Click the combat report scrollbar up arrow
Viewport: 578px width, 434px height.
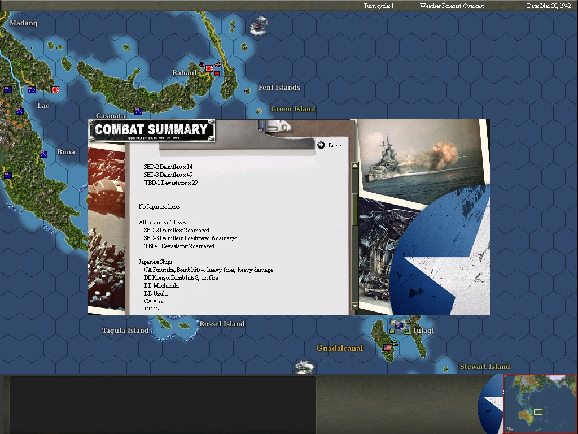[354, 166]
